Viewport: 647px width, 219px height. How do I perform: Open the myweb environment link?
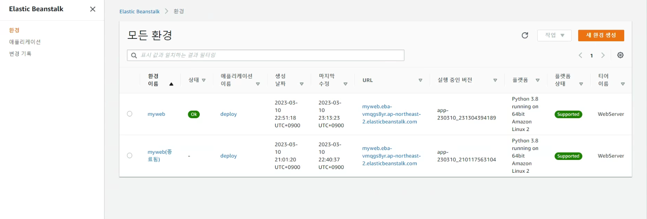point(156,114)
